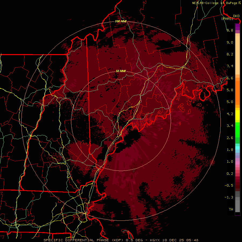The width and height of the screenshot is (242, 242).
Task: Click the 9.8 color scale value
Action: [x=230, y=30]
